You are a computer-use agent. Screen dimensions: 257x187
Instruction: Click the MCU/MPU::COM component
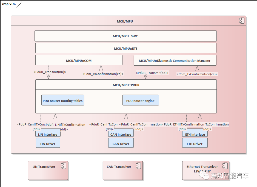click(x=79, y=60)
